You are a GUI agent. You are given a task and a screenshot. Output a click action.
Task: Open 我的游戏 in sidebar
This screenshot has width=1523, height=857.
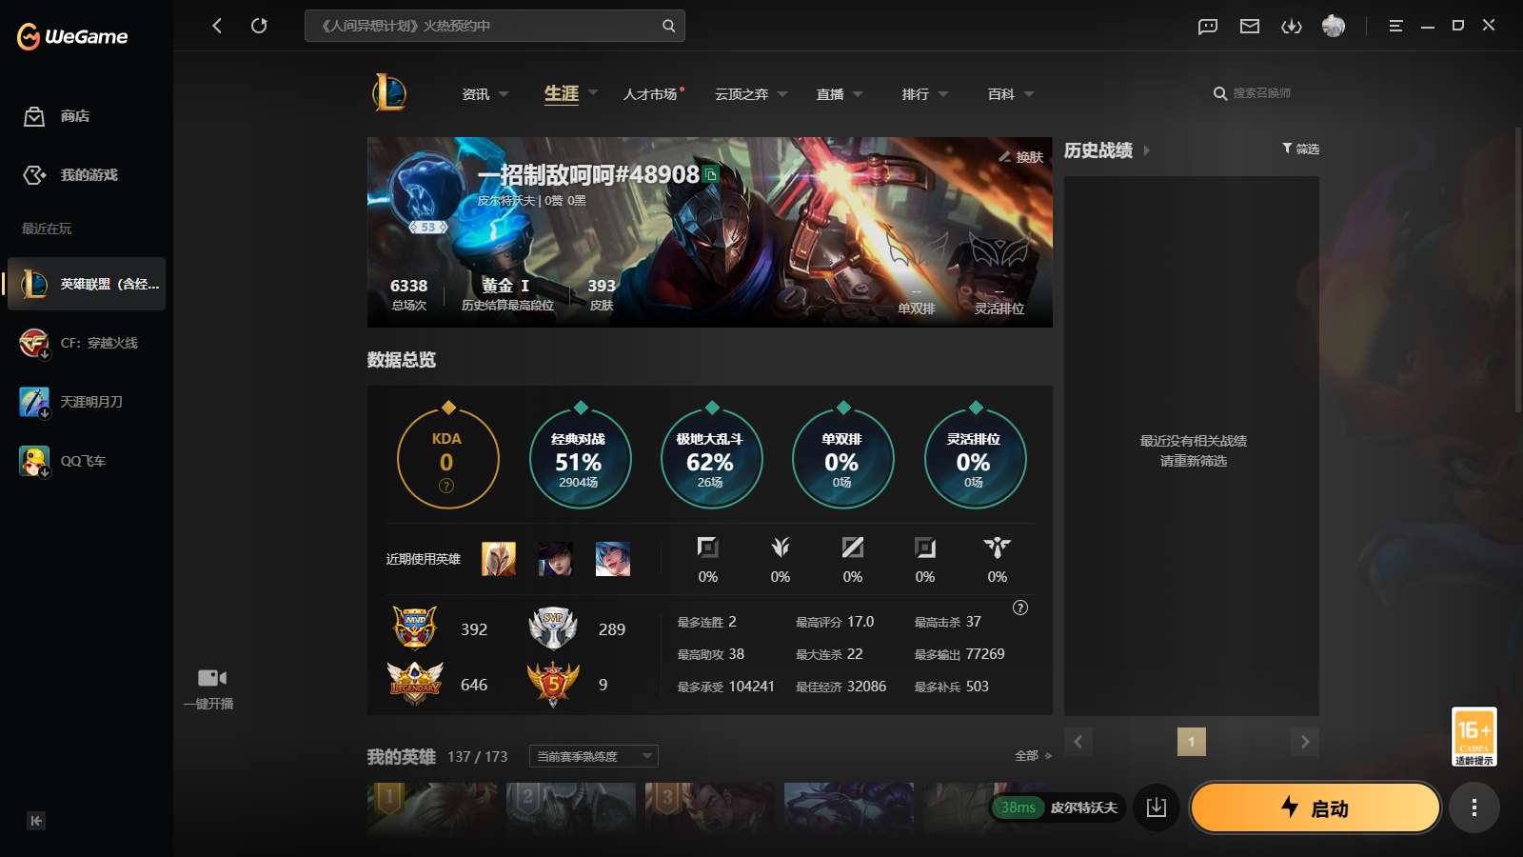pyautogui.click(x=87, y=175)
